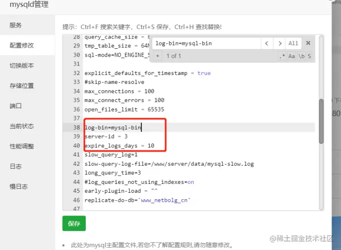Toggle case sensitive Aa search option
This screenshot has width=341, height=250.
291,56
